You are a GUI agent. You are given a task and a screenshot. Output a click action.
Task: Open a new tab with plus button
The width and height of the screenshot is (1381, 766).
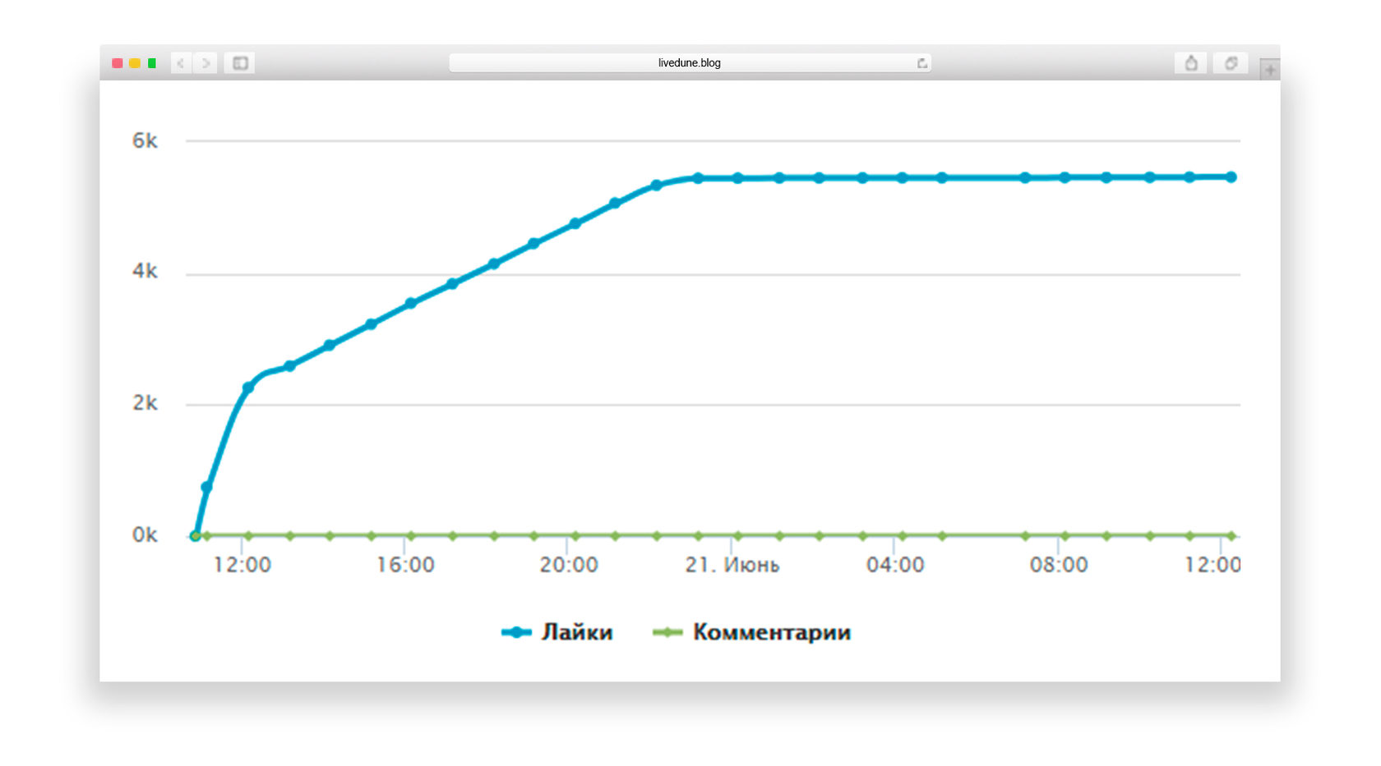[1270, 71]
